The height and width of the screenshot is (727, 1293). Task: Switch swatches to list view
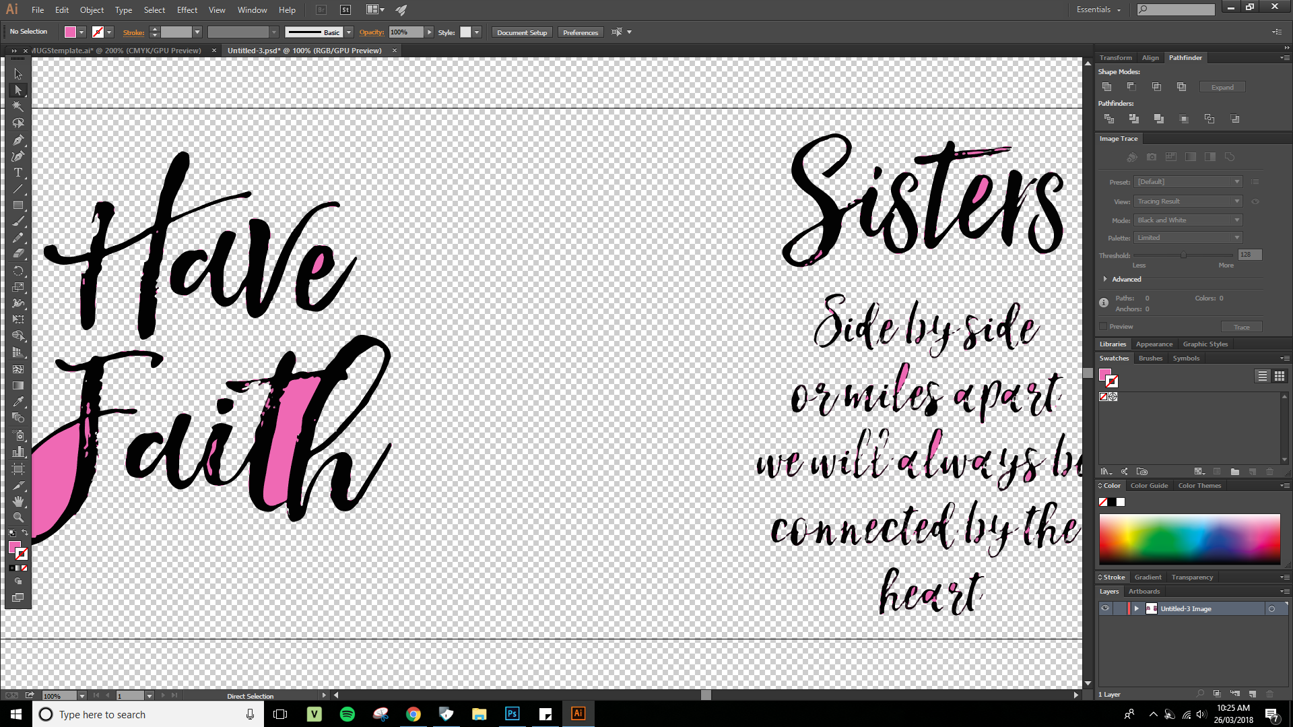point(1263,376)
